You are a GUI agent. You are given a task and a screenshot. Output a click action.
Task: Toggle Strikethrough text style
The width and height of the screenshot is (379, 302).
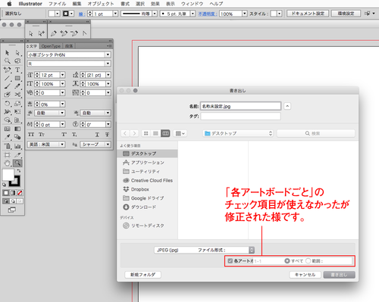pos(108,135)
